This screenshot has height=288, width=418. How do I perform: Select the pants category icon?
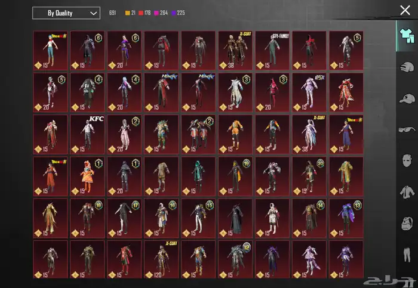(407, 255)
